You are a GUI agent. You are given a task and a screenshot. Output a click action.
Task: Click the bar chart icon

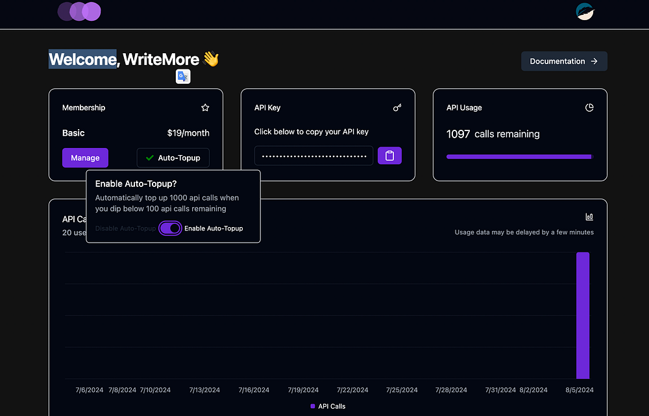pyautogui.click(x=589, y=217)
